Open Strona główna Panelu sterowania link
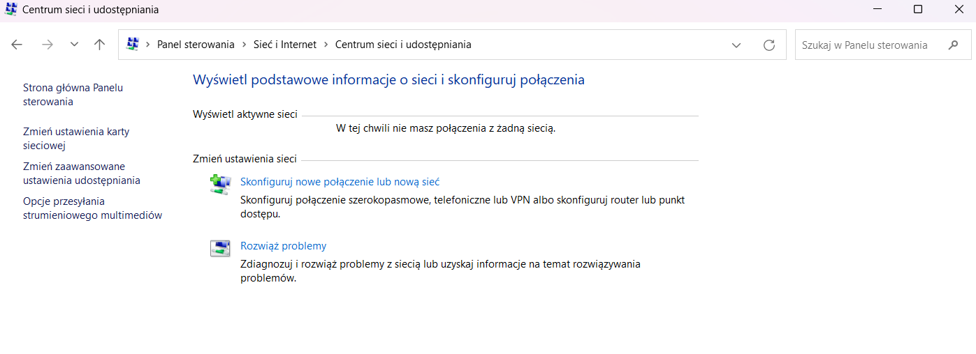 point(73,95)
